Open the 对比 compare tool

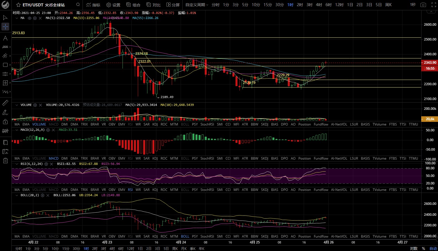click(x=153, y=5)
